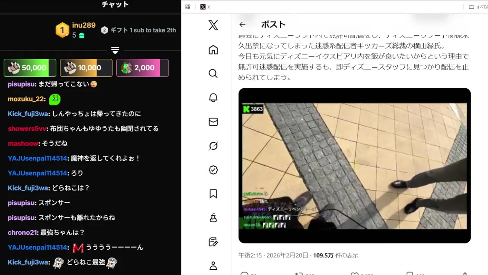Open messages envelope icon in X sidebar

[x=213, y=121]
